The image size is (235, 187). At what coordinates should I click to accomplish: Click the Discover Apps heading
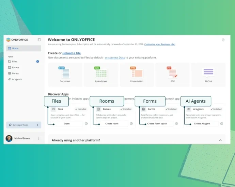[58, 94]
